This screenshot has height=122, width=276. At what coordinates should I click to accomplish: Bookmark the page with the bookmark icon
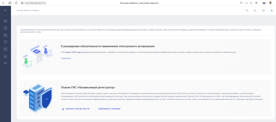(256, 3)
